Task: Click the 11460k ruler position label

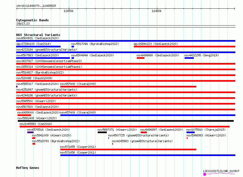Action: pos(157,11)
